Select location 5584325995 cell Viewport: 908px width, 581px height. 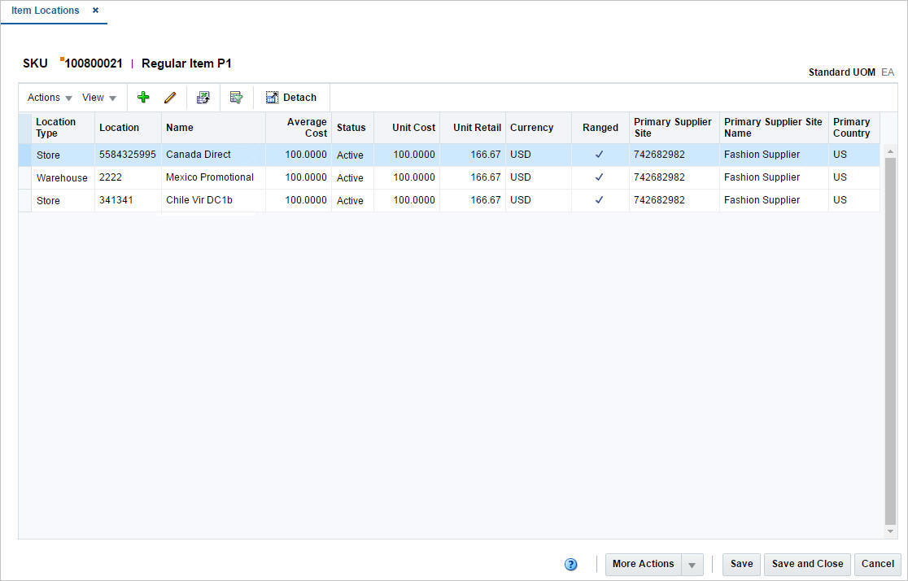point(128,155)
